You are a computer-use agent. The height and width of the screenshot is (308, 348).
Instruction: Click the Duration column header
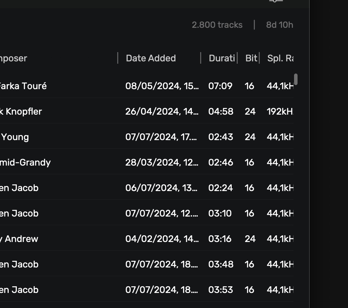click(222, 58)
